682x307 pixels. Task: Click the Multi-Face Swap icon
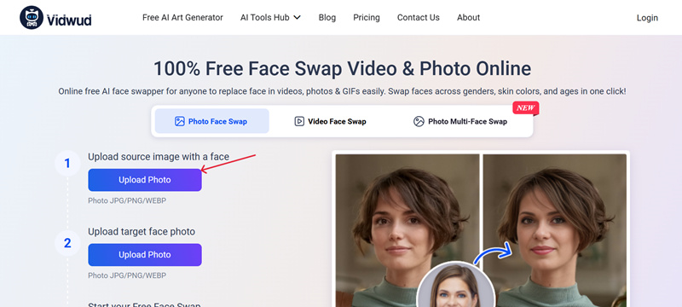coord(419,121)
